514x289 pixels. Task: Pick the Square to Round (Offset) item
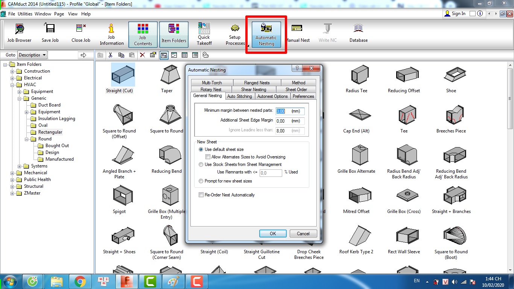click(119, 121)
